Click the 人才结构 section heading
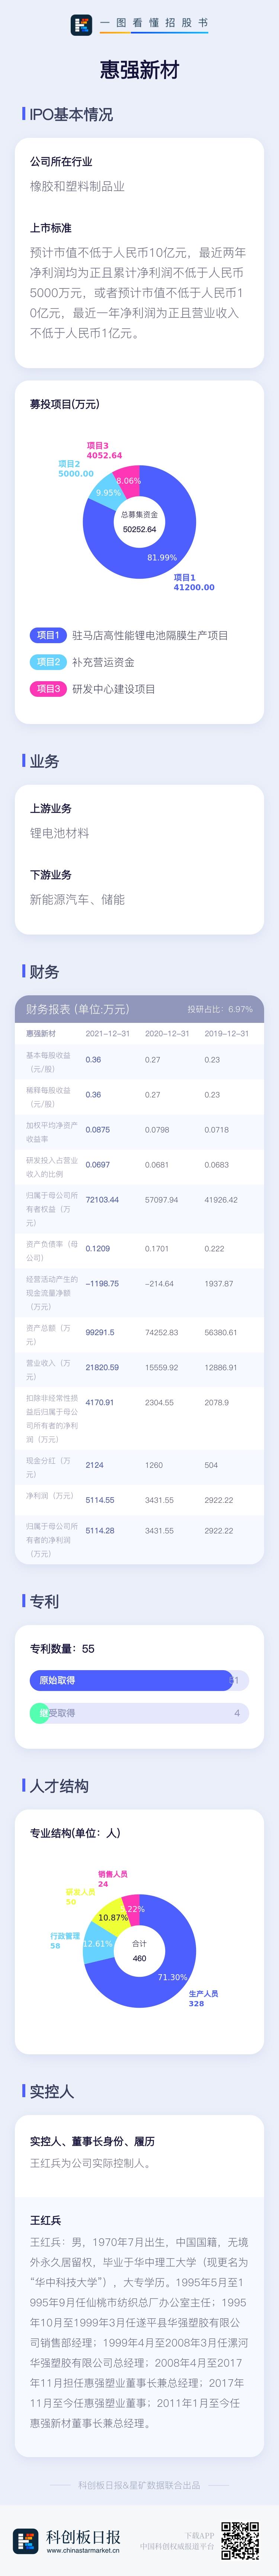The image size is (279, 2576). 59,1785
